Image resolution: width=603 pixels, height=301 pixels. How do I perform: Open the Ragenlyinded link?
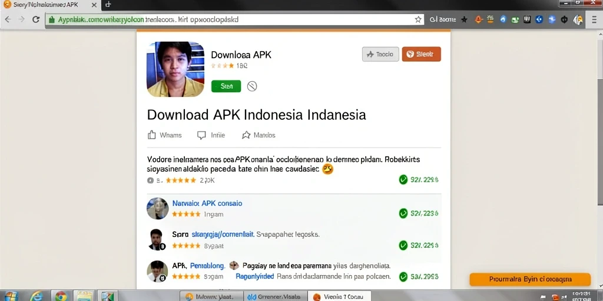pyautogui.click(x=254, y=276)
